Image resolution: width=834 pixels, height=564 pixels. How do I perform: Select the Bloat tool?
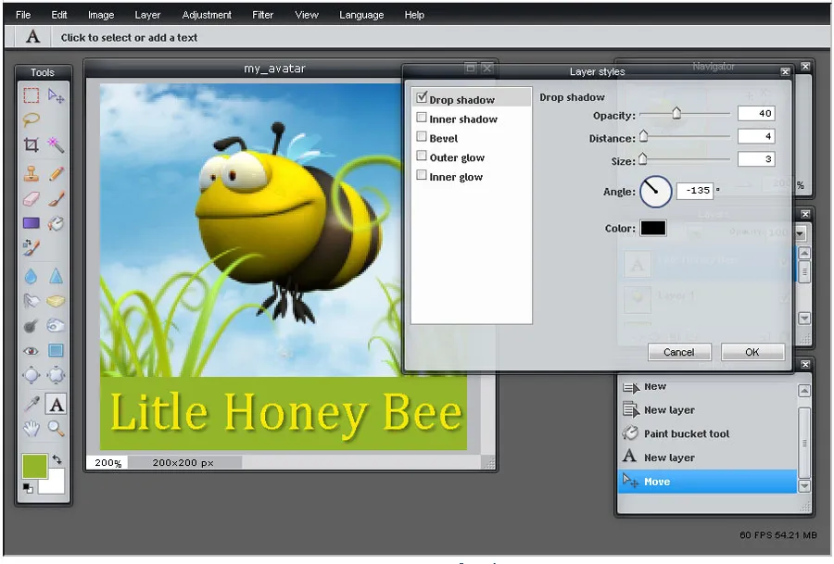pyautogui.click(x=32, y=375)
